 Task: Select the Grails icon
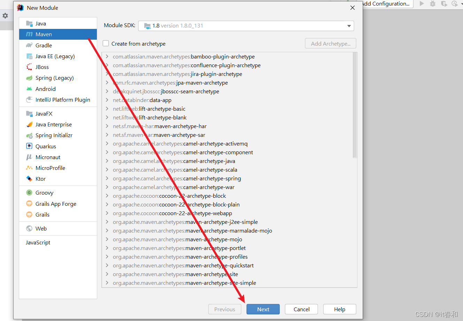click(29, 215)
